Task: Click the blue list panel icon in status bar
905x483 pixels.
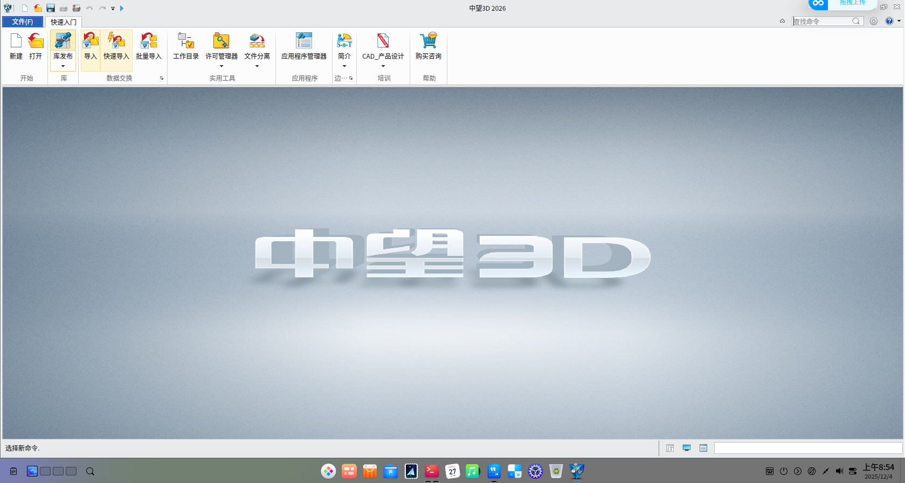Action: [703, 448]
